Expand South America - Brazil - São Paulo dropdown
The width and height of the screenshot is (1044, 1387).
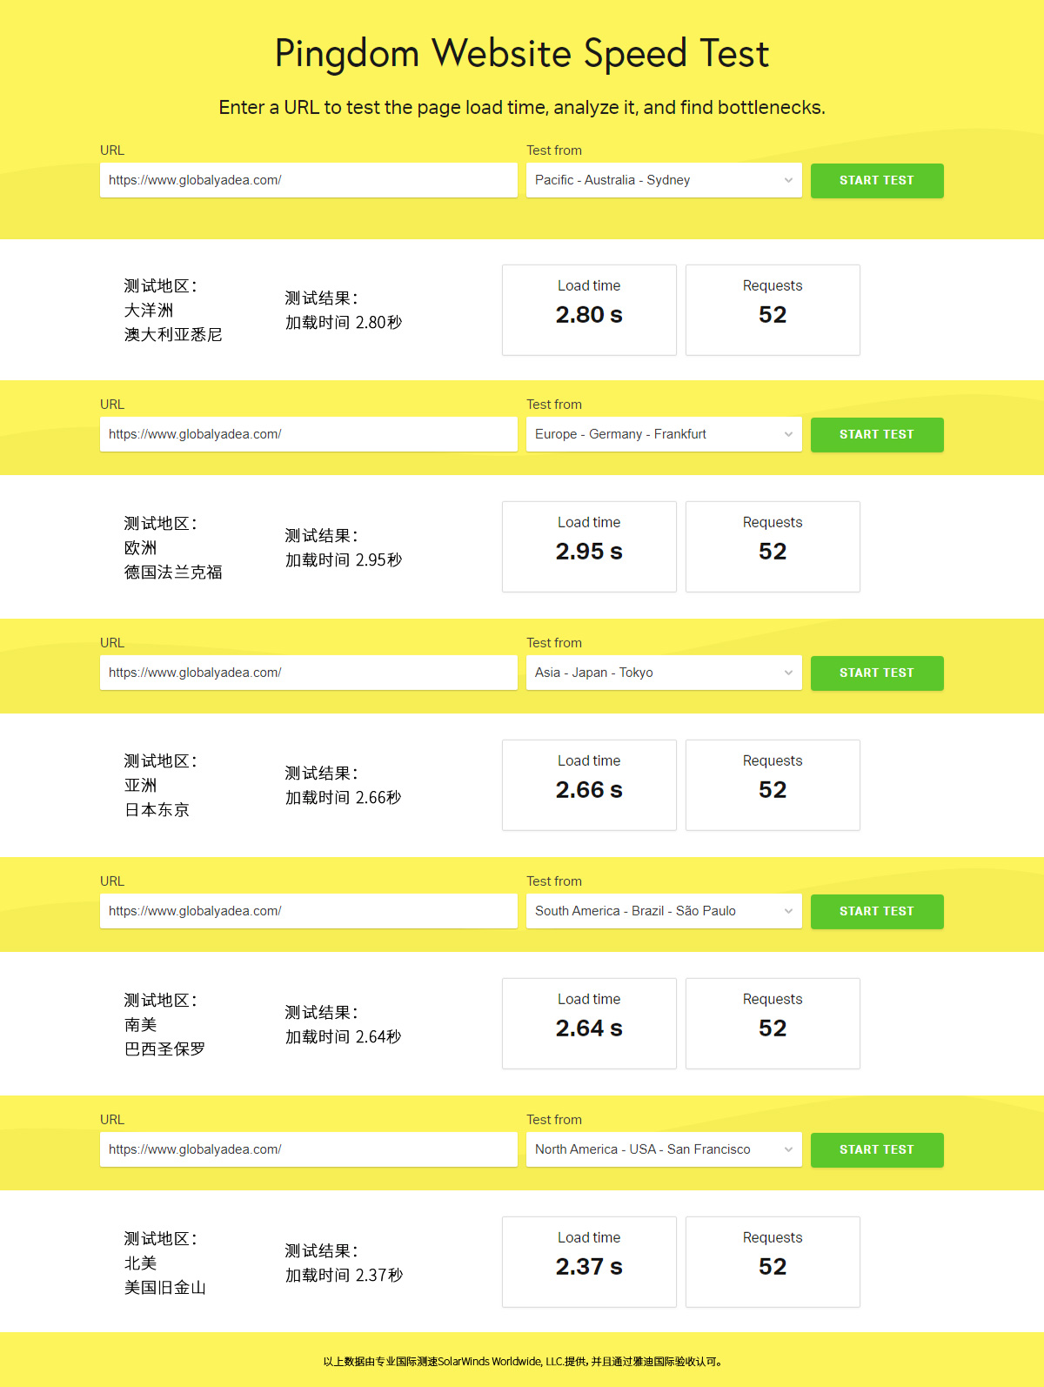tap(663, 912)
